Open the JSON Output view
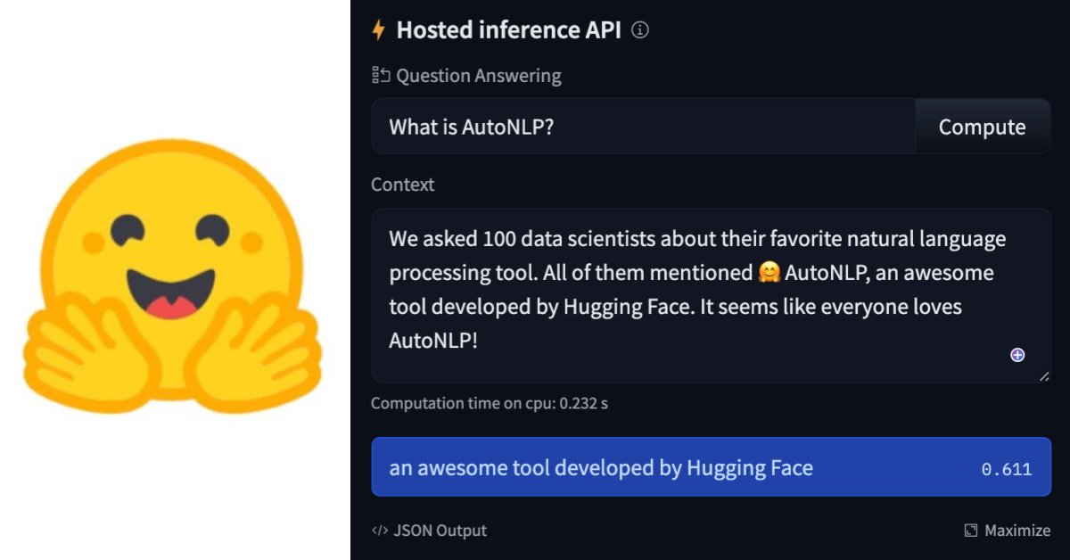Image resolution: width=1070 pixels, height=560 pixels. tap(430, 531)
